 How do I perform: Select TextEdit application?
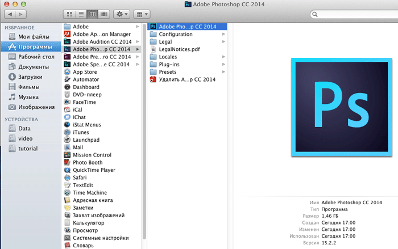click(x=102, y=185)
